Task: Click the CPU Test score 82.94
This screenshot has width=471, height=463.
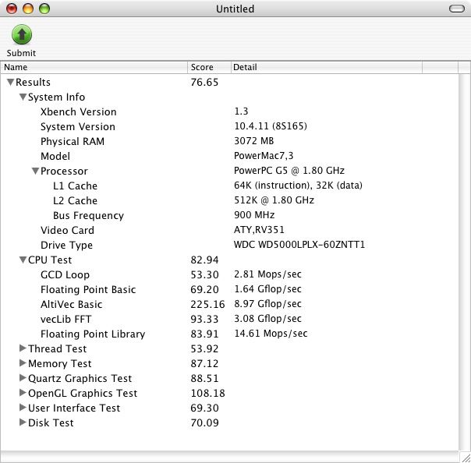Action: click(204, 260)
